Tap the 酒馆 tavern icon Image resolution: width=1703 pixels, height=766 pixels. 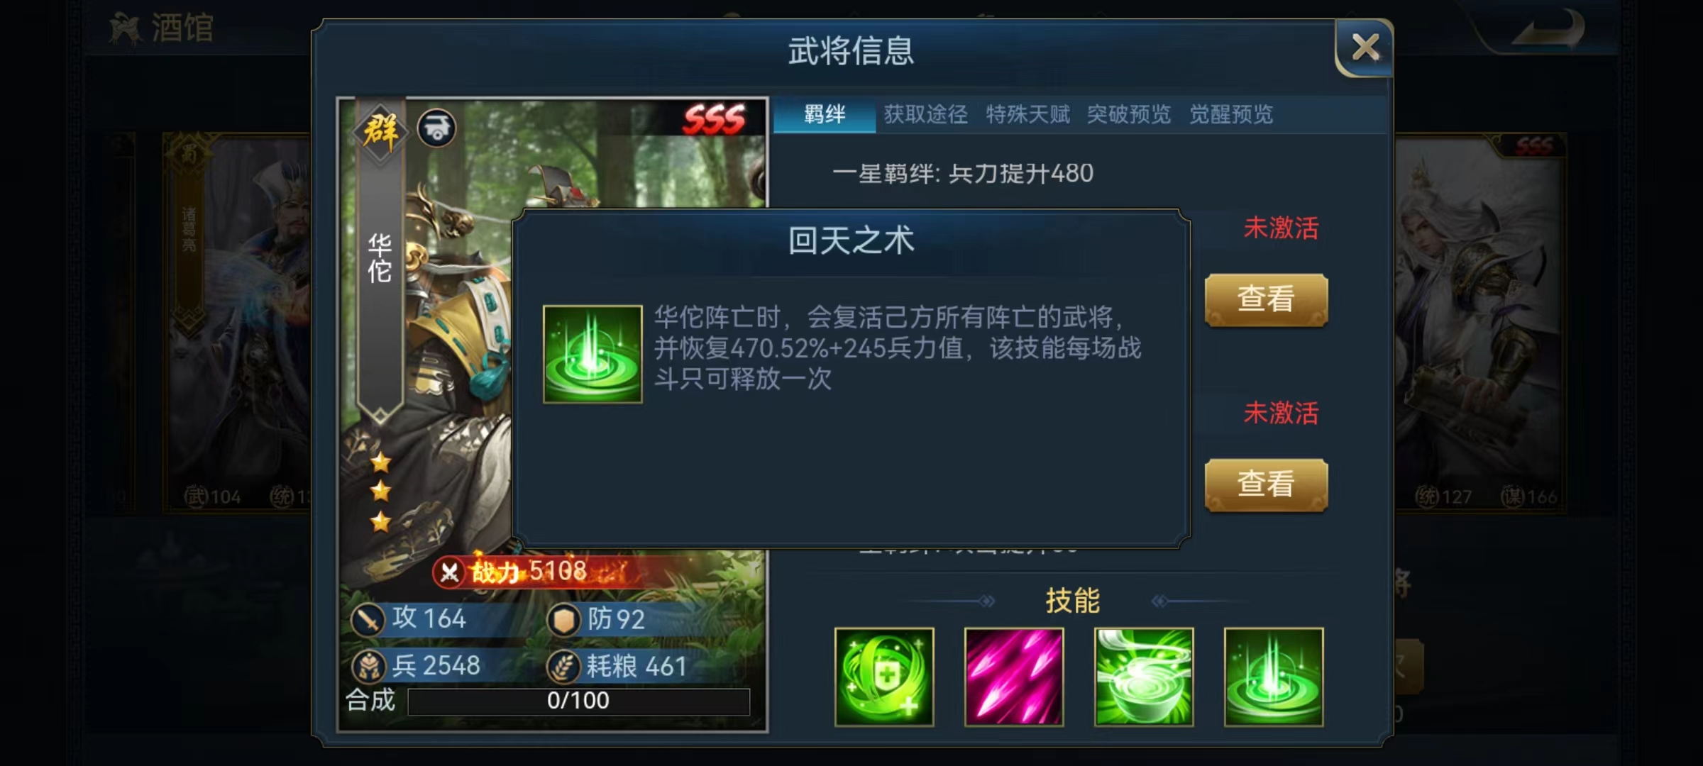point(126,29)
